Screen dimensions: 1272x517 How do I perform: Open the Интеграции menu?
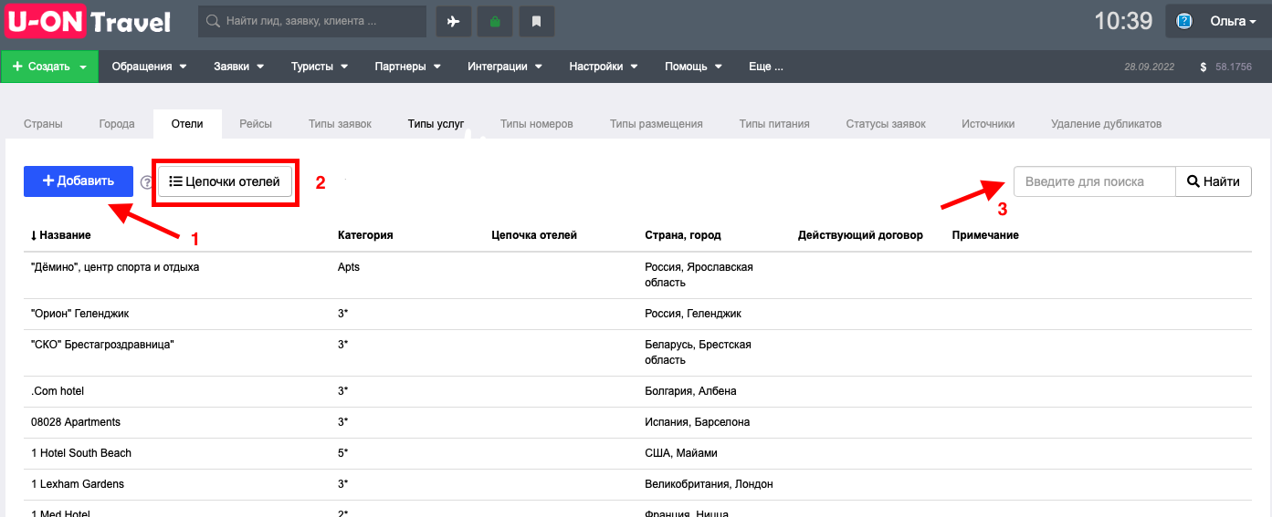pyautogui.click(x=505, y=67)
